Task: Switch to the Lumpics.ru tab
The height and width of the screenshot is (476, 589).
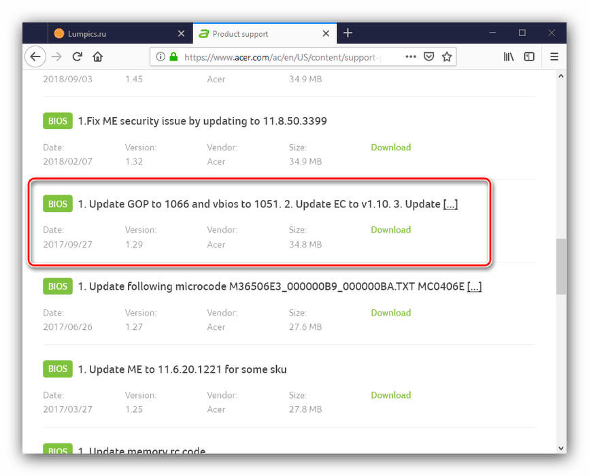Action: coord(120,33)
